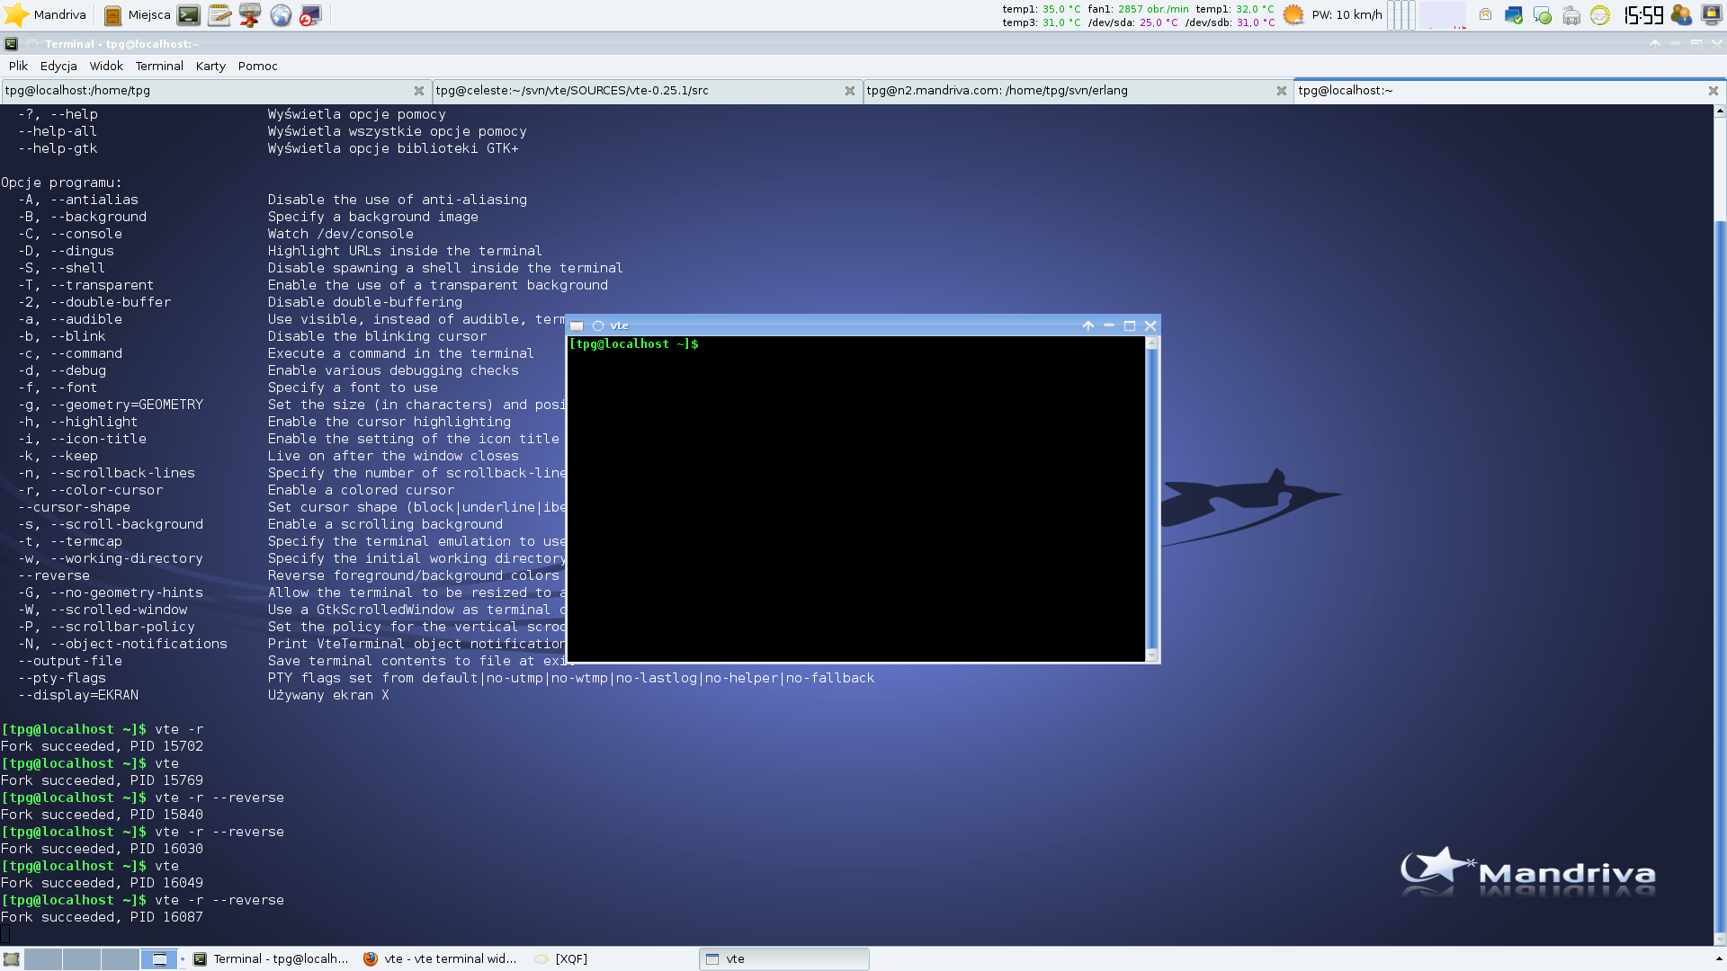Viewport: 1727px width, 971px height.
Task: Expand the Miejsca places menu
Action: point(138,14)
